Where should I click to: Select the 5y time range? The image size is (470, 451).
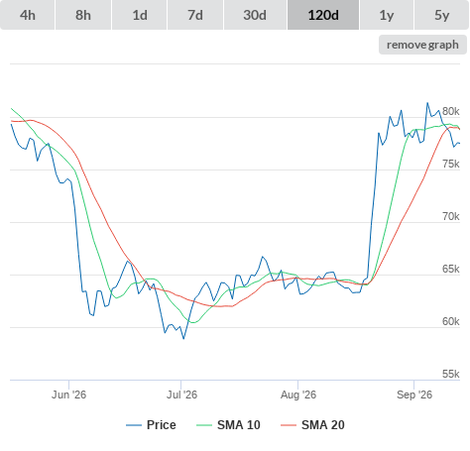point(441,15)
